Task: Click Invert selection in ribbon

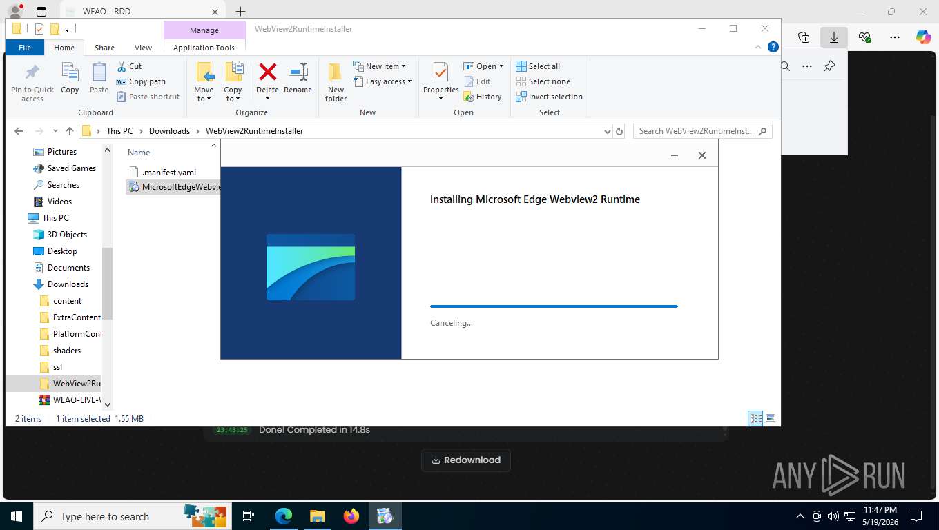Action: pyautogui.click(x=549, y=97)
